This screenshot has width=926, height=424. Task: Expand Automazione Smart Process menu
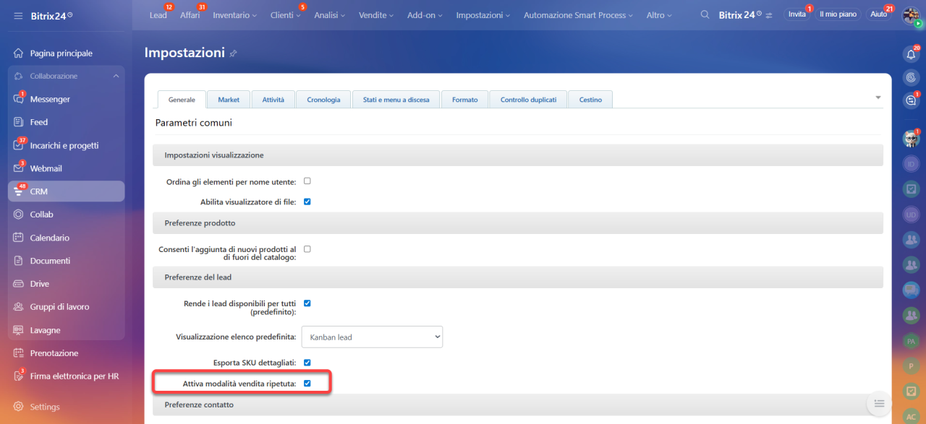tap(578, 15)
